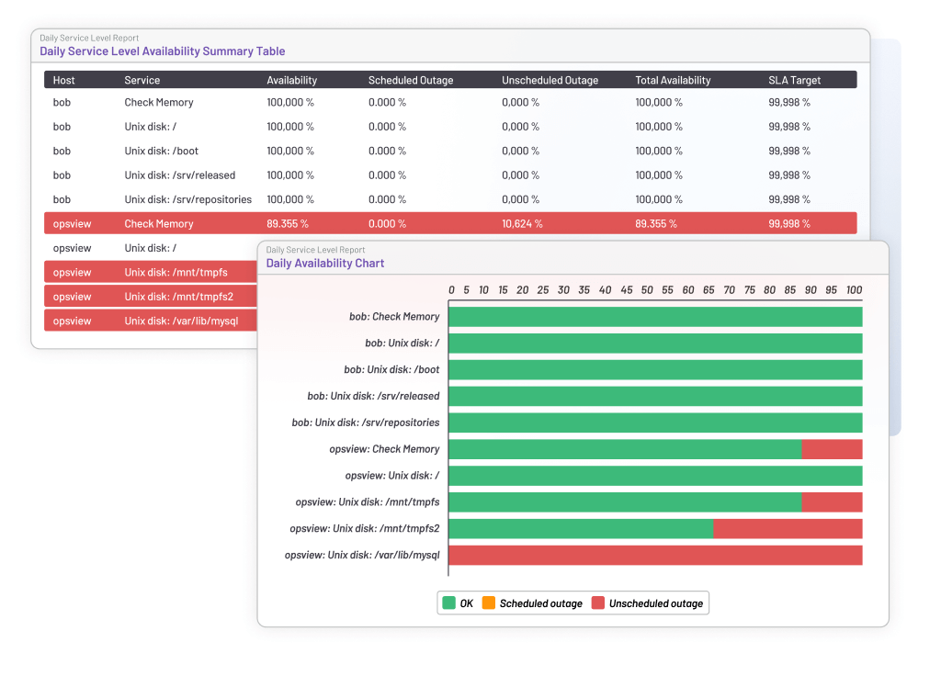
Task: Click the red bar for opsview /var/lib/mysql
Action: point(655,556)
